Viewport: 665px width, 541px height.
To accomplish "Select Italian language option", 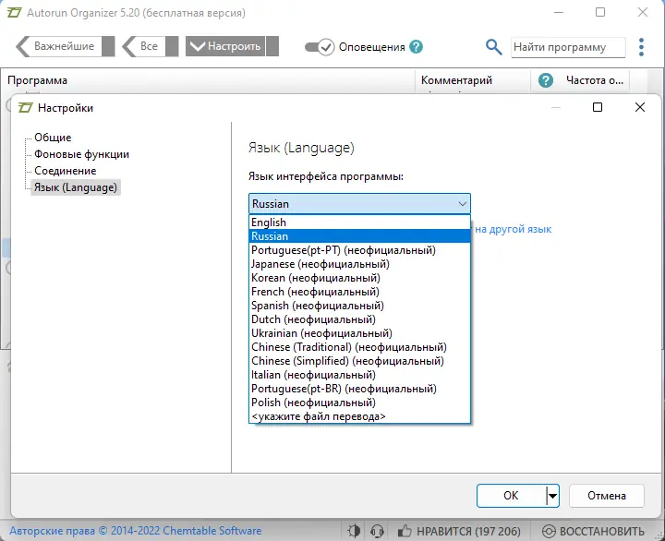I will pyautogui.click(x=359, y=375).
